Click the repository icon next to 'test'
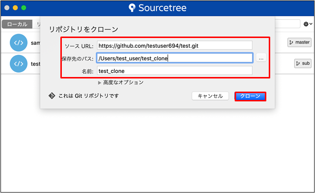The height and width of the screenshot is (193, 315). [19, 64]
